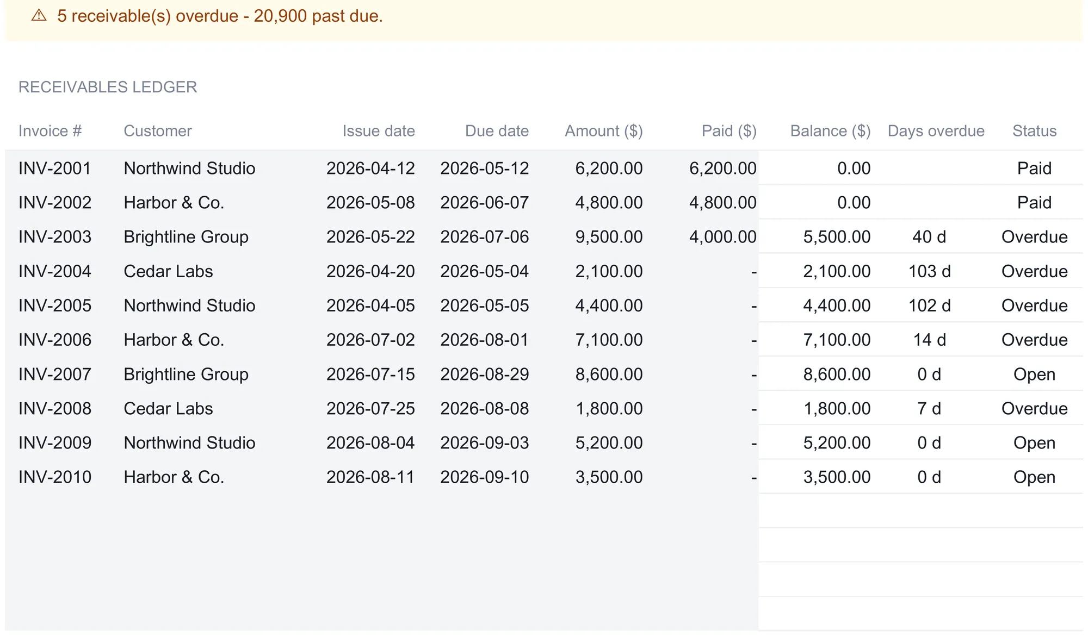Click Harbor & Co. in the INV-2006 row
Image resolution: width=1088 pixels, height=636 pixels.
(174, 340)
